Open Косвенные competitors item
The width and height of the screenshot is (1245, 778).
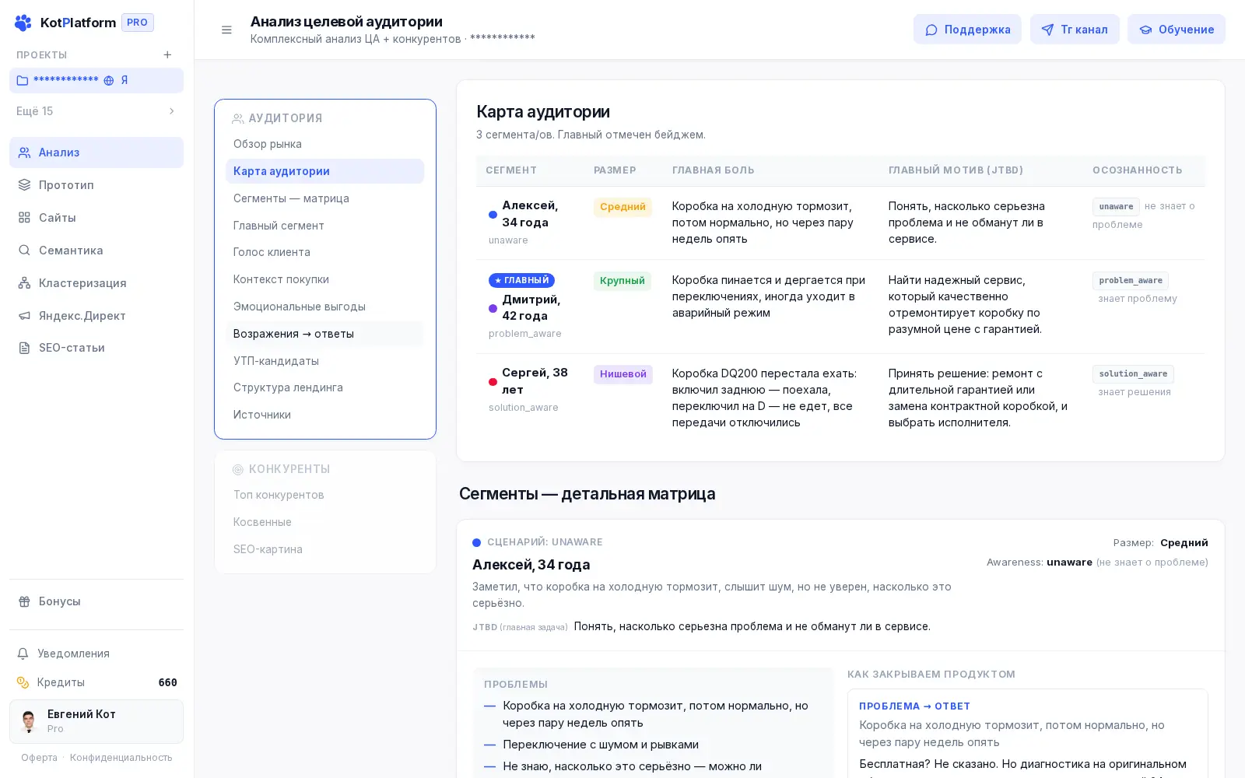[x=325, y=522]
